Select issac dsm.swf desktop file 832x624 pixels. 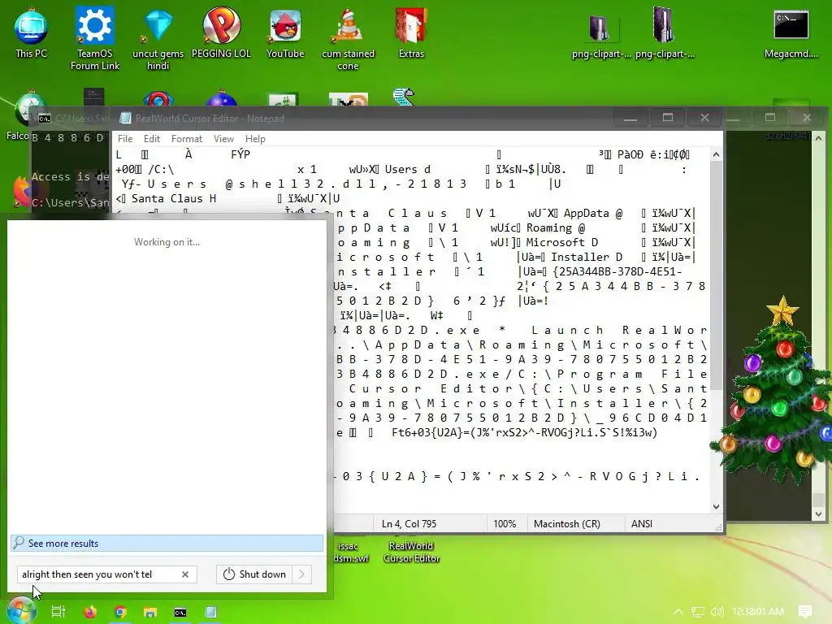[350, 552]
